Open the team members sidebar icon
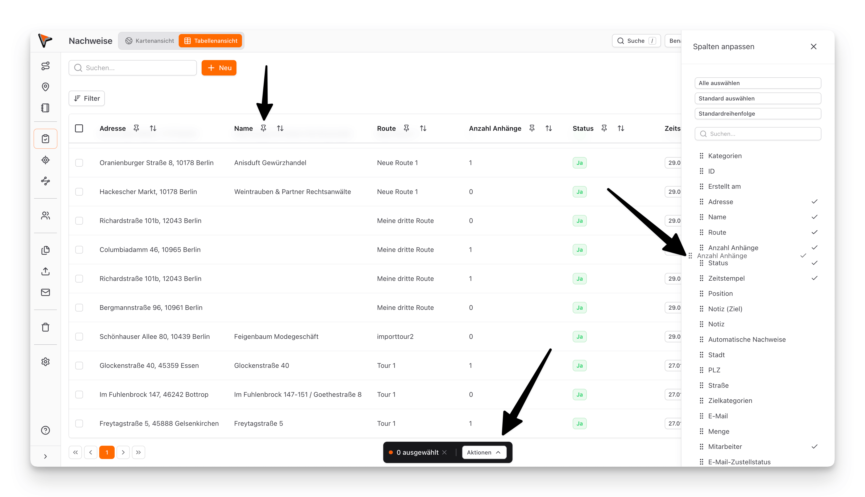This screenshot has width=865, height=497. pos(45,215)
